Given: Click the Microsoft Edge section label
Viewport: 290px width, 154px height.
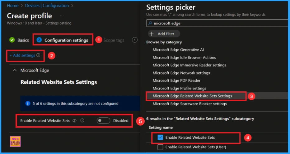Looking at the screenshot, I should (x=35, y=70).
